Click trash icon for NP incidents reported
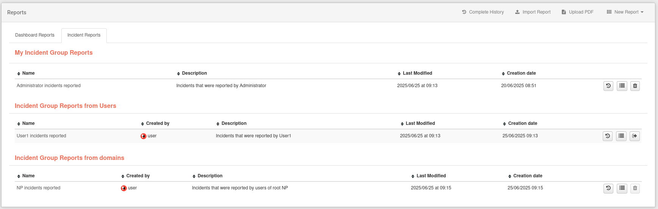Screen dimensions: 658x209 635,188
